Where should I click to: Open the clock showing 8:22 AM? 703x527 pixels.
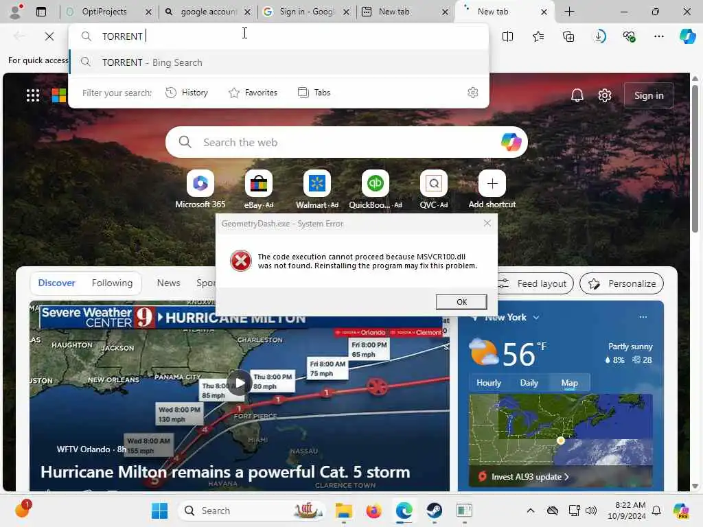[x=626, y=511]
